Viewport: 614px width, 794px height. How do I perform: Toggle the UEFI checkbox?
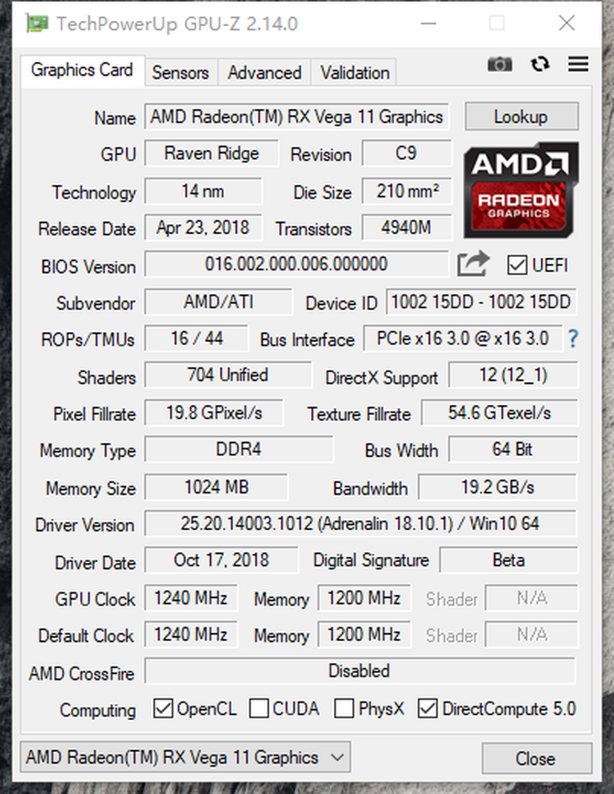click(x=516, y=265)
